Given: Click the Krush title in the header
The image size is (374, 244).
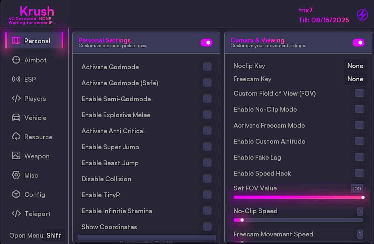Looking at the screenshot, I should click(37, 11).
